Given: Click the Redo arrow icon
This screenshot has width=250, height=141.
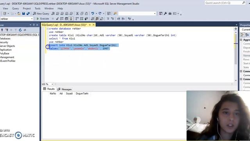Looking at the screenshot, I should [100, 14].
